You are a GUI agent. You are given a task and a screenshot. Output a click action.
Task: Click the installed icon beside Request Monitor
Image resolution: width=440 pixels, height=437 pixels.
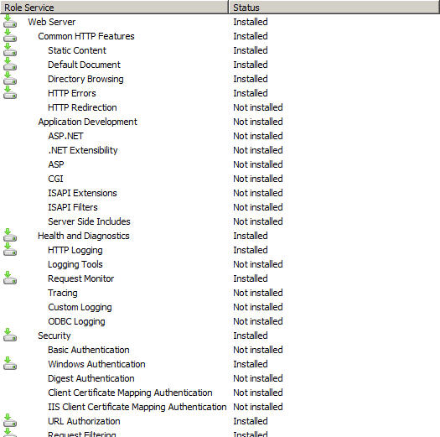[x=10, y=278]
